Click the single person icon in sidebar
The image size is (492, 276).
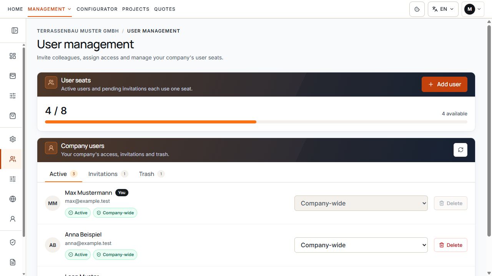coord(13,219)
